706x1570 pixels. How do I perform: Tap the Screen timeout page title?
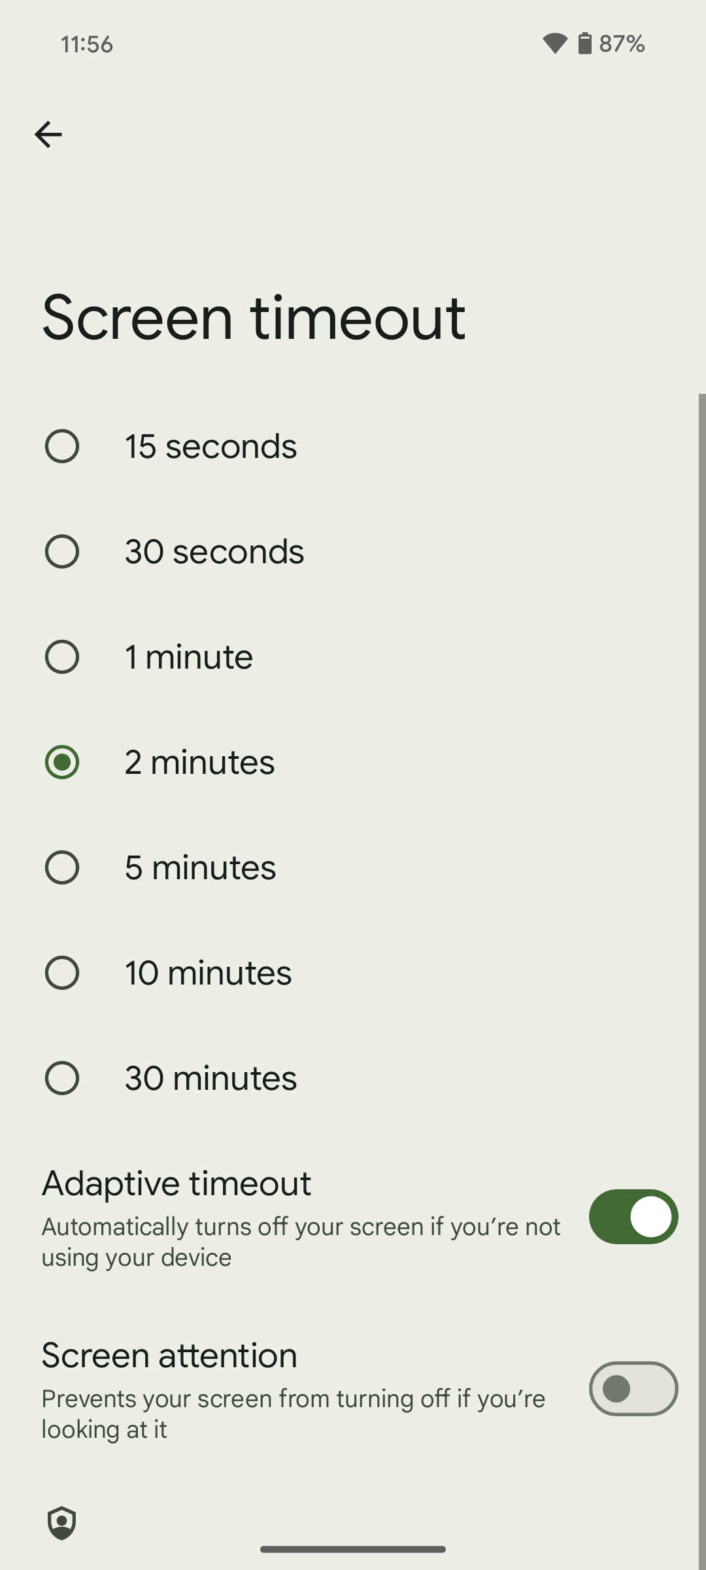[x=254, y=318]
